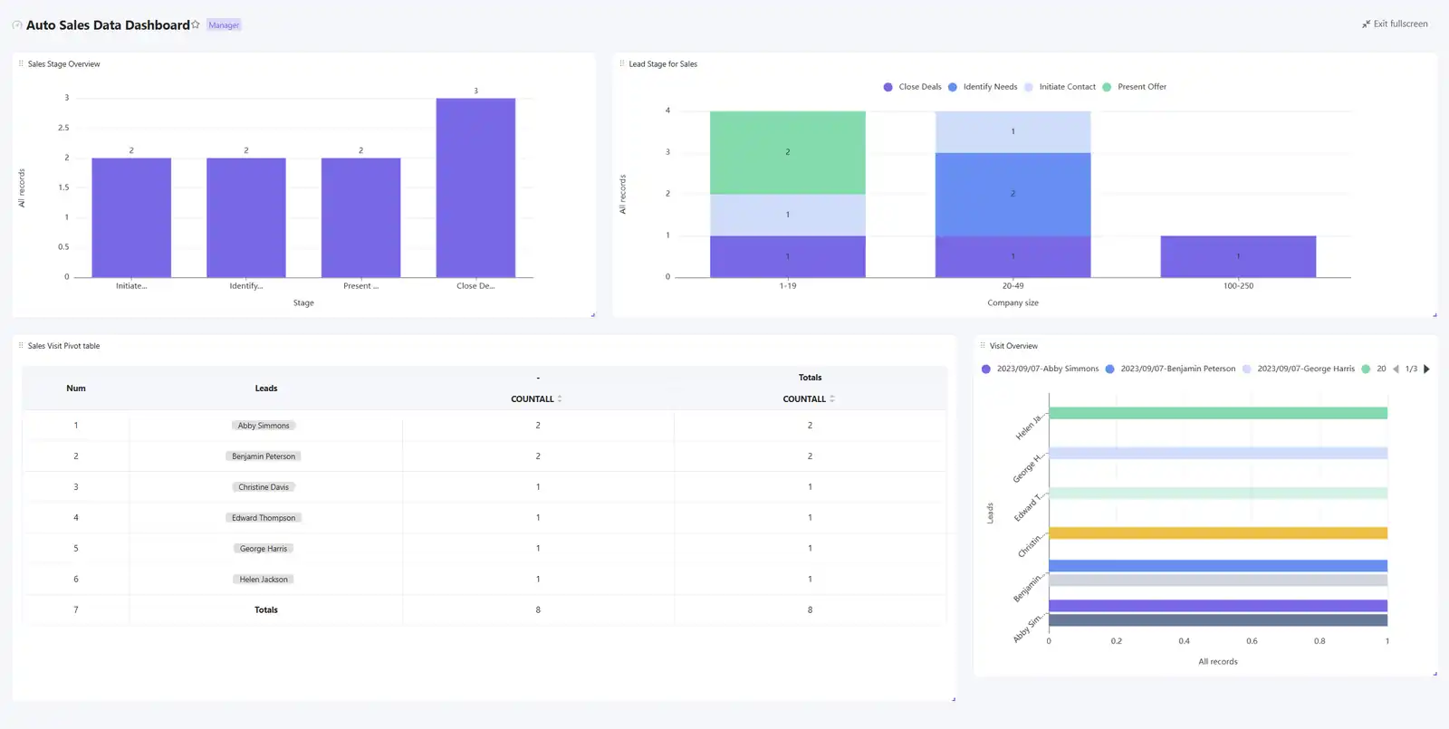
Task: Click the Exit fullscreen icon
Action: pos(1366,24)
